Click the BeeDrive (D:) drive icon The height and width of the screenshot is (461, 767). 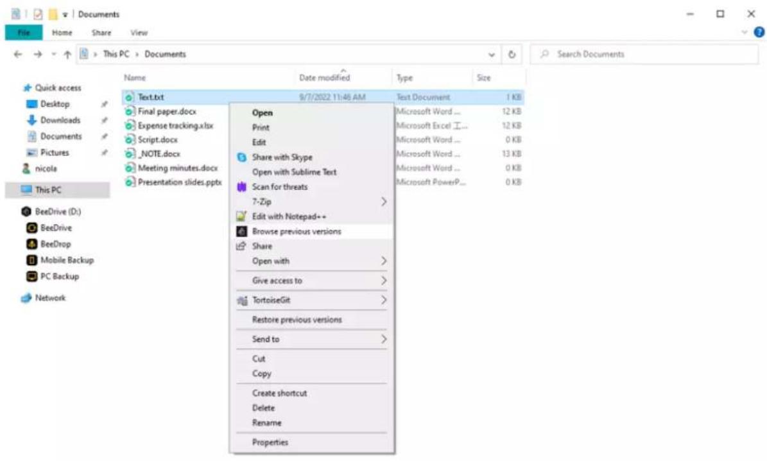[x=26, y=211]
